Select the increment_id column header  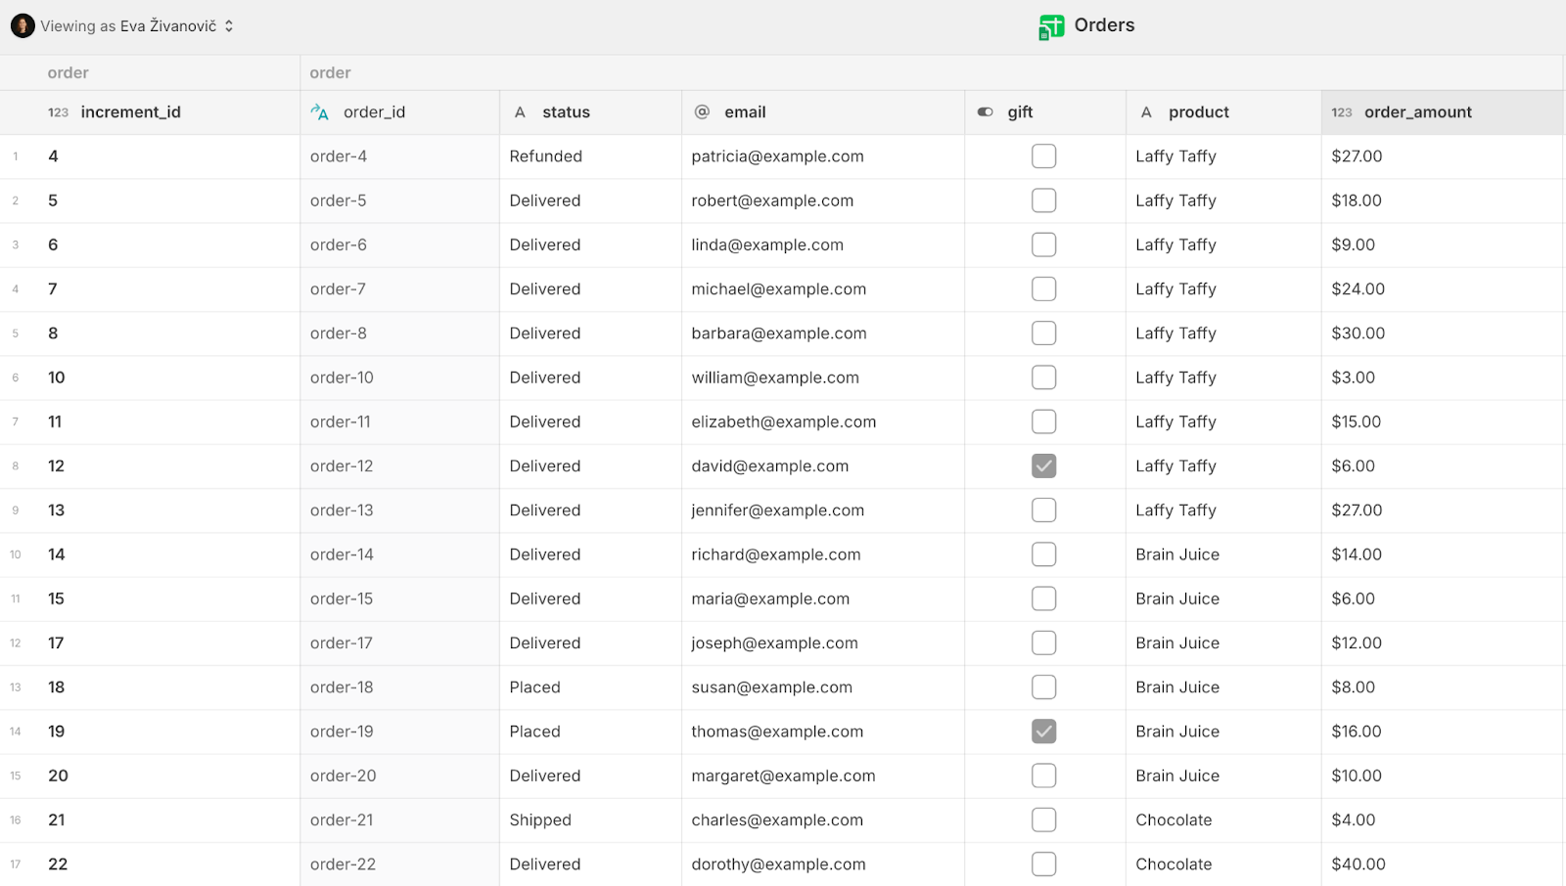pyautogui.click(x=150, y=112)
